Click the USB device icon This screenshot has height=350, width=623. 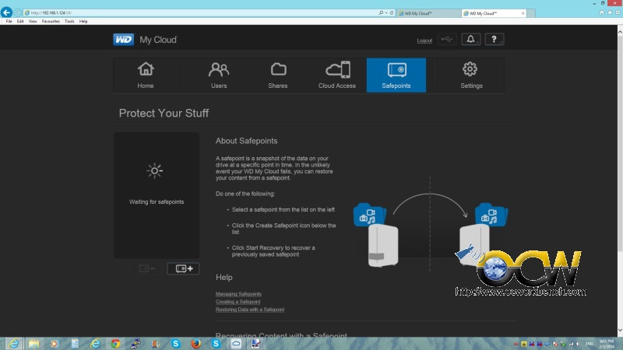click(447, 40)
